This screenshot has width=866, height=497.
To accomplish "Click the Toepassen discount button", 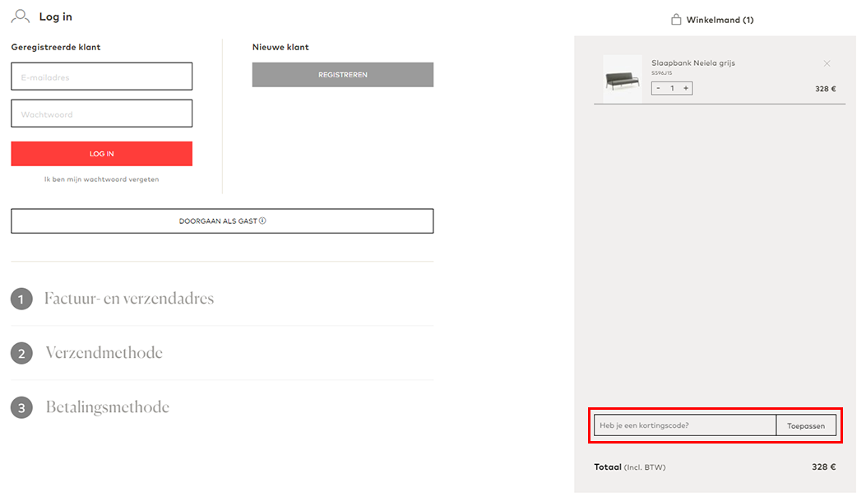I will coord(806,425).
